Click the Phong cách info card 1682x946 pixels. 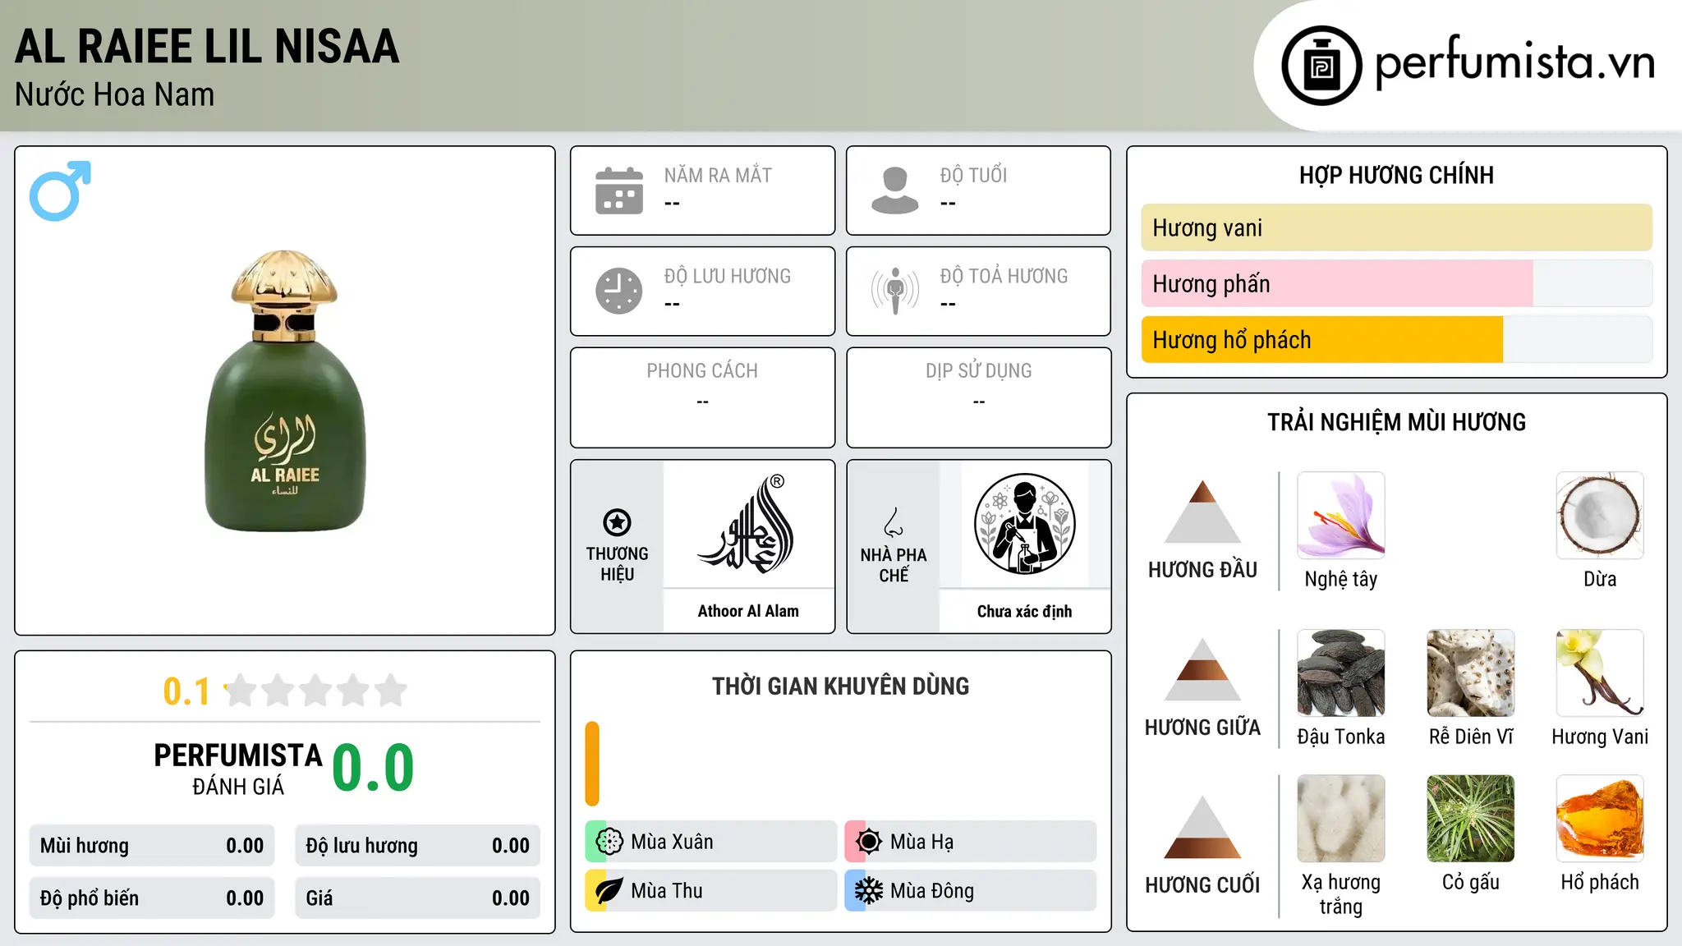pos(702,397)
